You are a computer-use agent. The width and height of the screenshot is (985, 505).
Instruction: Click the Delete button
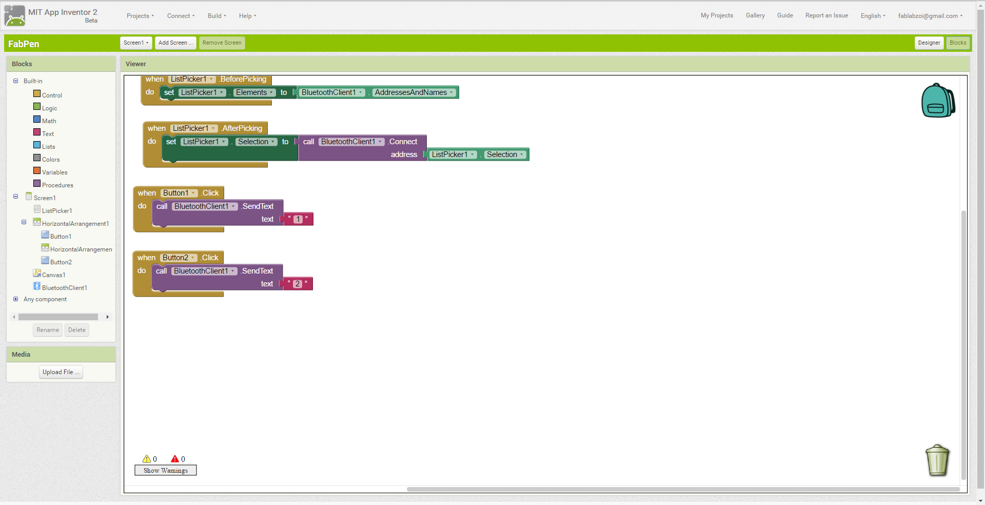pyautogui.click(x=77, y=330)
